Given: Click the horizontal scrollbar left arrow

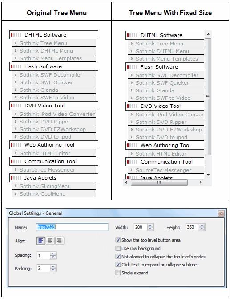Looking at the screenshot, I should (126, 183).
